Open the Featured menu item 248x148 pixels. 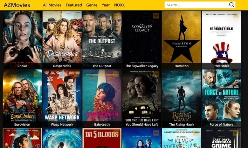point(74,5)
